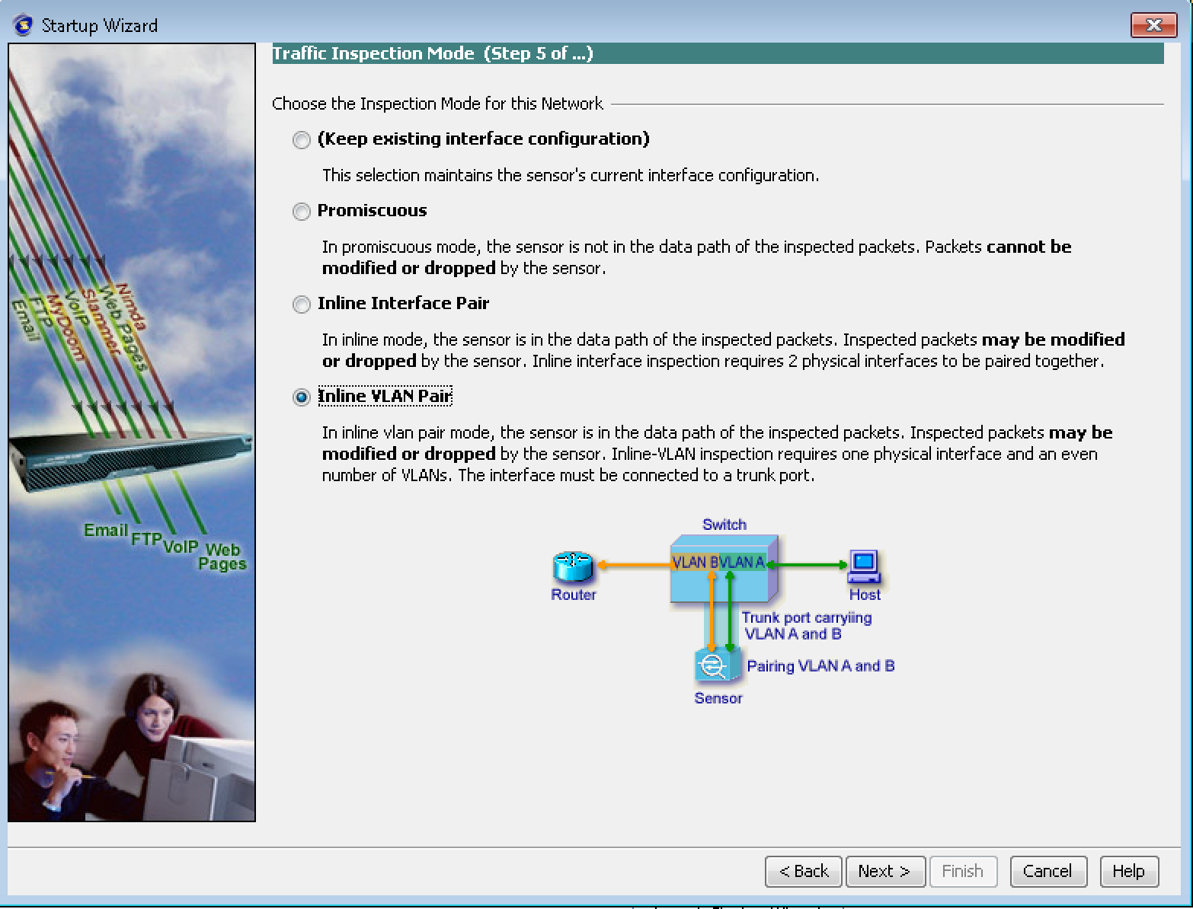Close the Startup Wizard window

click(x=1153, y=25)
